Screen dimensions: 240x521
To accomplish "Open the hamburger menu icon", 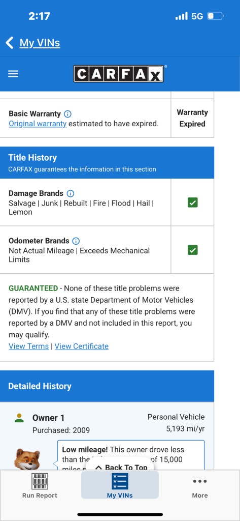I will [x=13, y=74].
